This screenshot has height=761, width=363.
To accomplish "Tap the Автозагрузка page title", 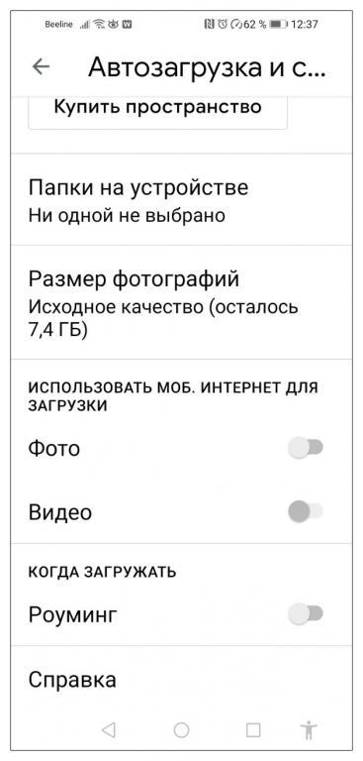I will pos(207,67).
